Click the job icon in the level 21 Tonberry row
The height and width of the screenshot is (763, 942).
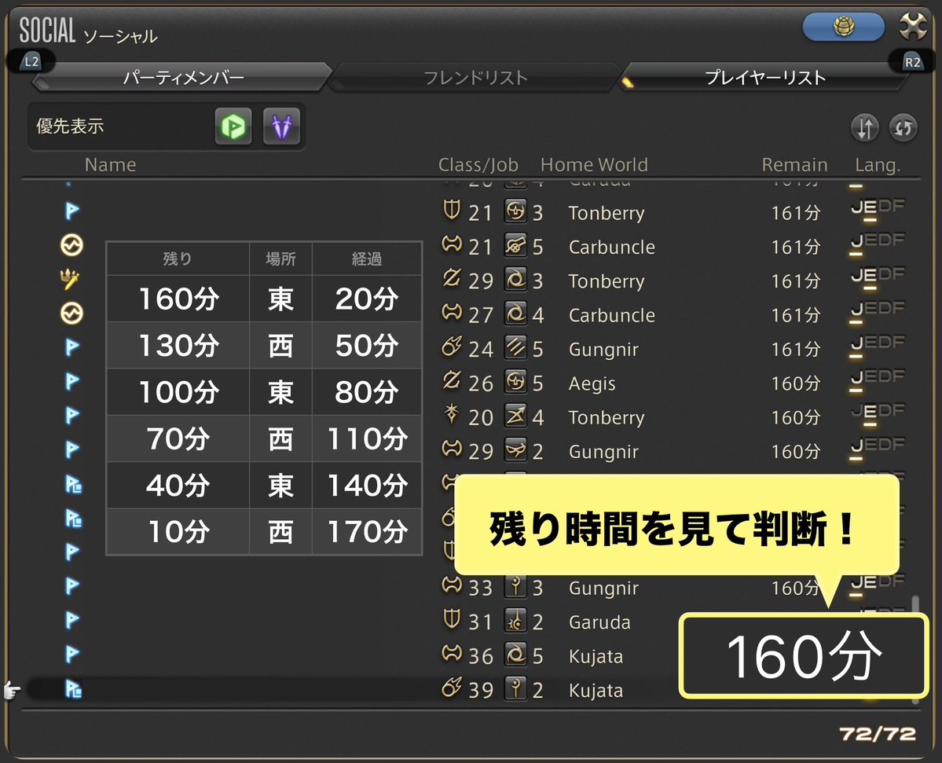click(515, 211)
